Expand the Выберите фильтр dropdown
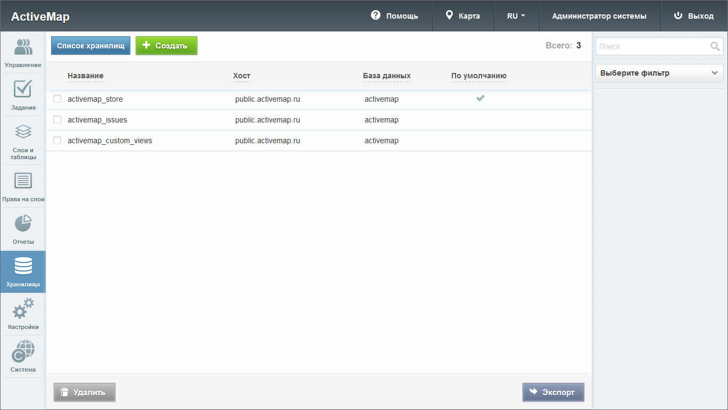This screenshot has height=410, width=728. [x=659, y=73]
